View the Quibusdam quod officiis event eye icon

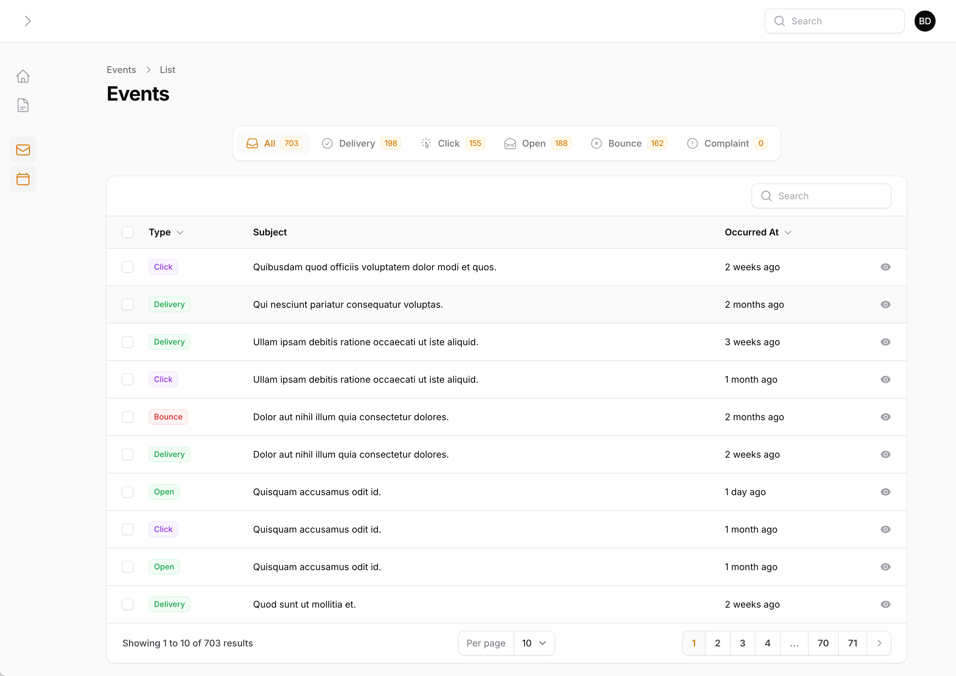[885, 267]
